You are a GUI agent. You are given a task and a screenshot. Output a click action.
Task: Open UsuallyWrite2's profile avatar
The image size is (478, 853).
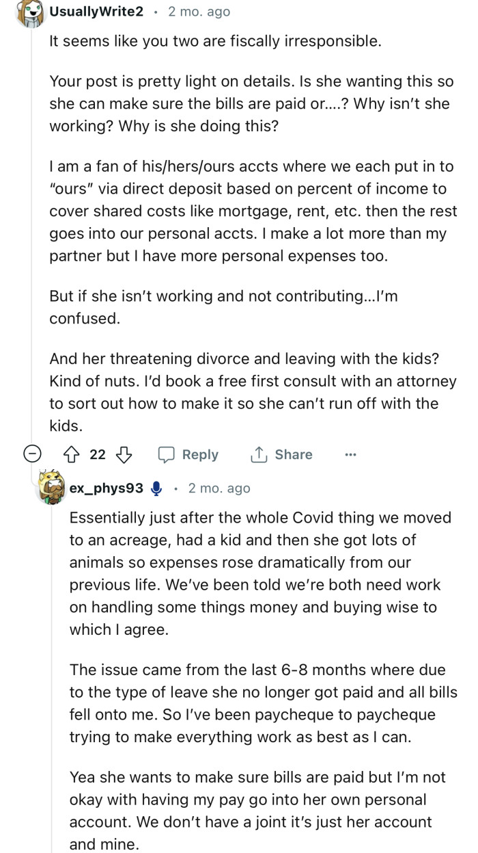31,12
